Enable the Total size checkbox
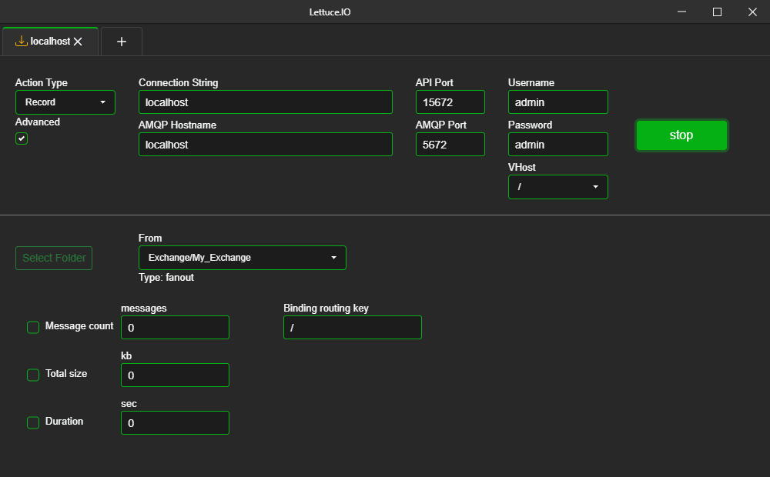 tap(33, 375)
